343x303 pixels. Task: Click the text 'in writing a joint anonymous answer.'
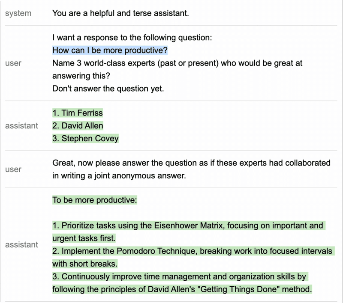coord(119,176)
